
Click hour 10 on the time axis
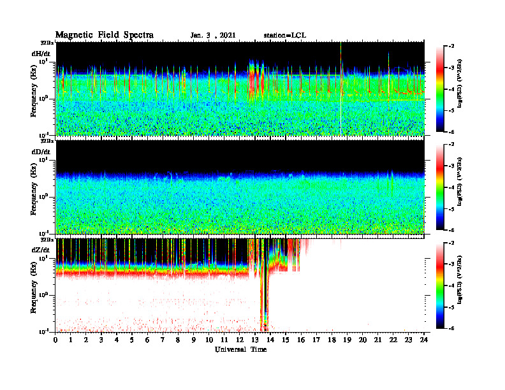209,340
